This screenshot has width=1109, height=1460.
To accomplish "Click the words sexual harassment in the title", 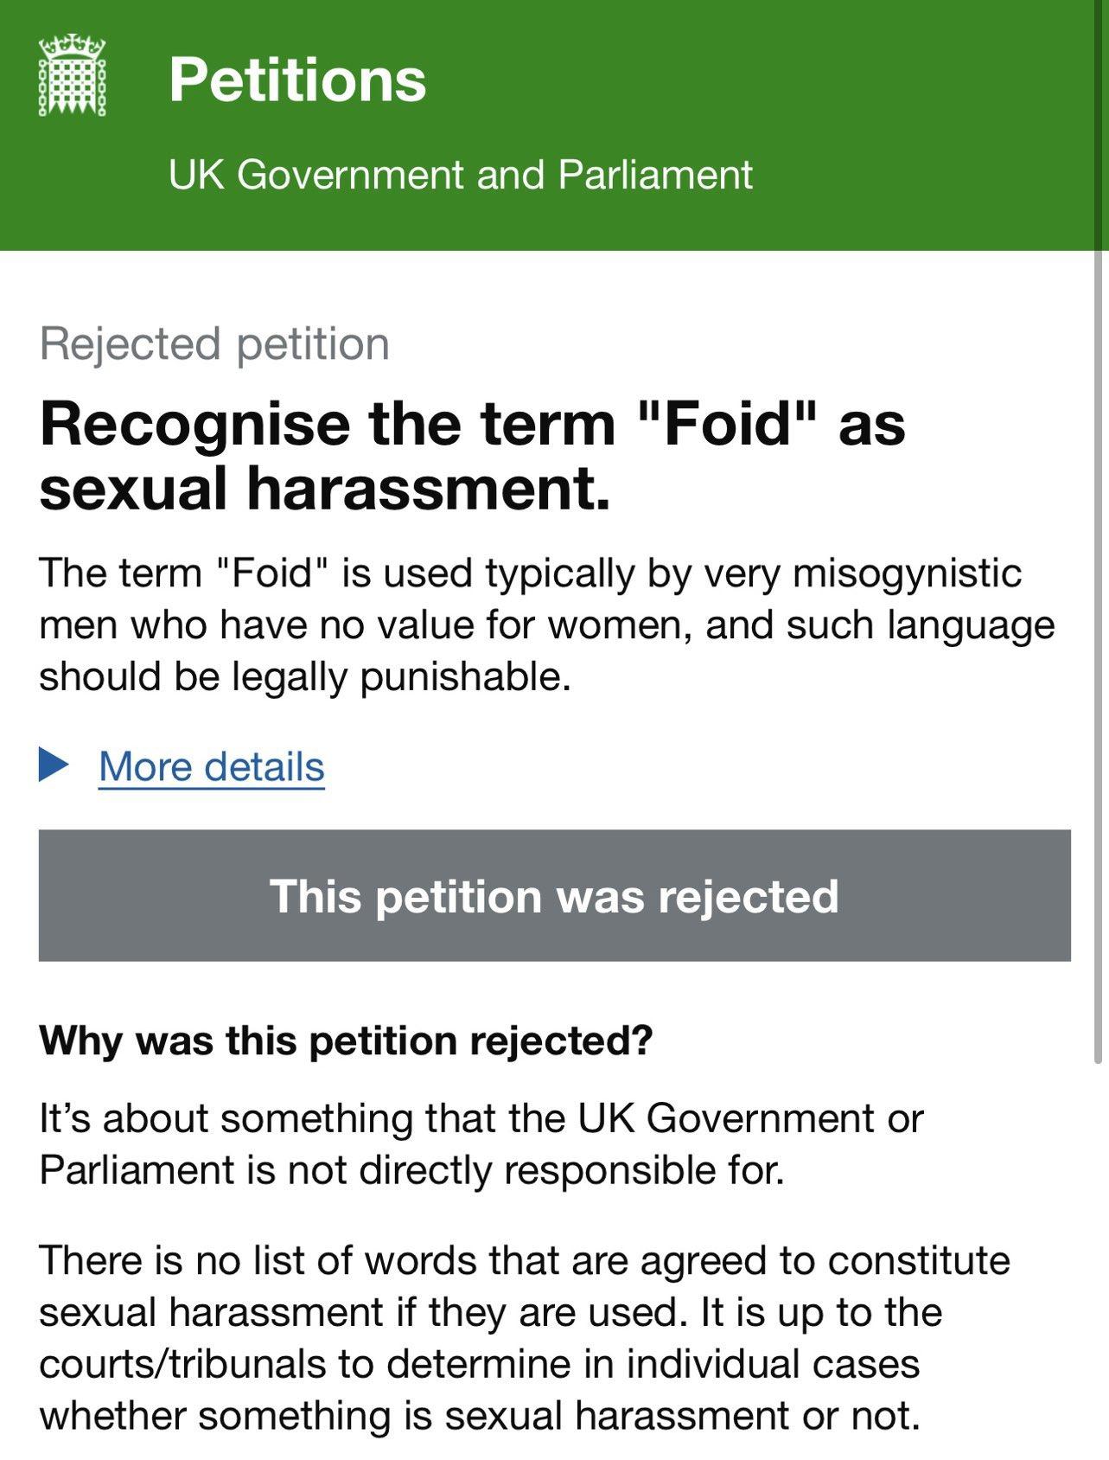I will click(324, 489).
